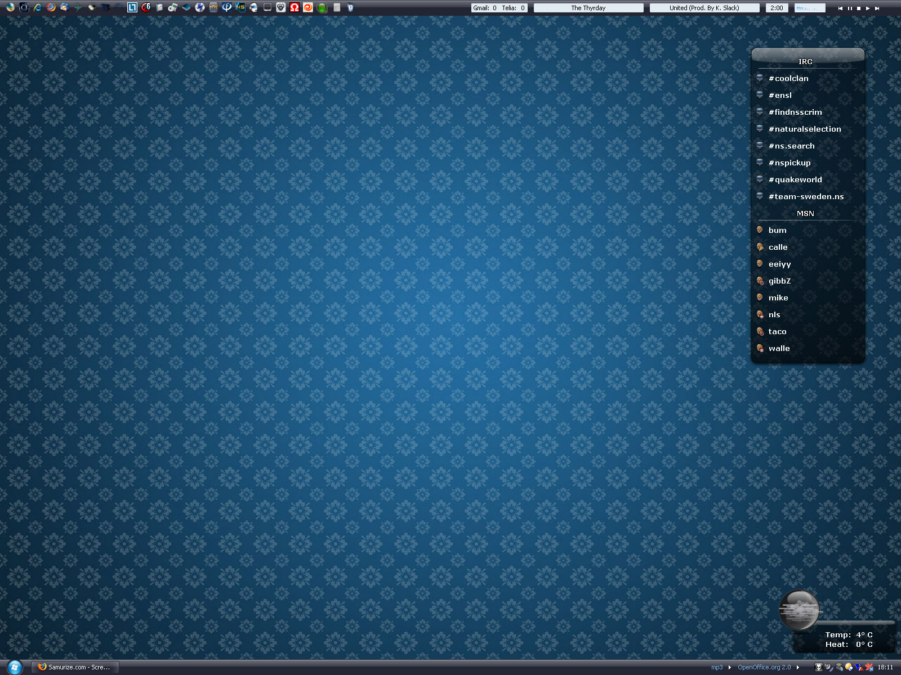The width and height of the screenshot is (901, 675).
Task: Click the IRC section header
Action: click(x=805, y=61)
